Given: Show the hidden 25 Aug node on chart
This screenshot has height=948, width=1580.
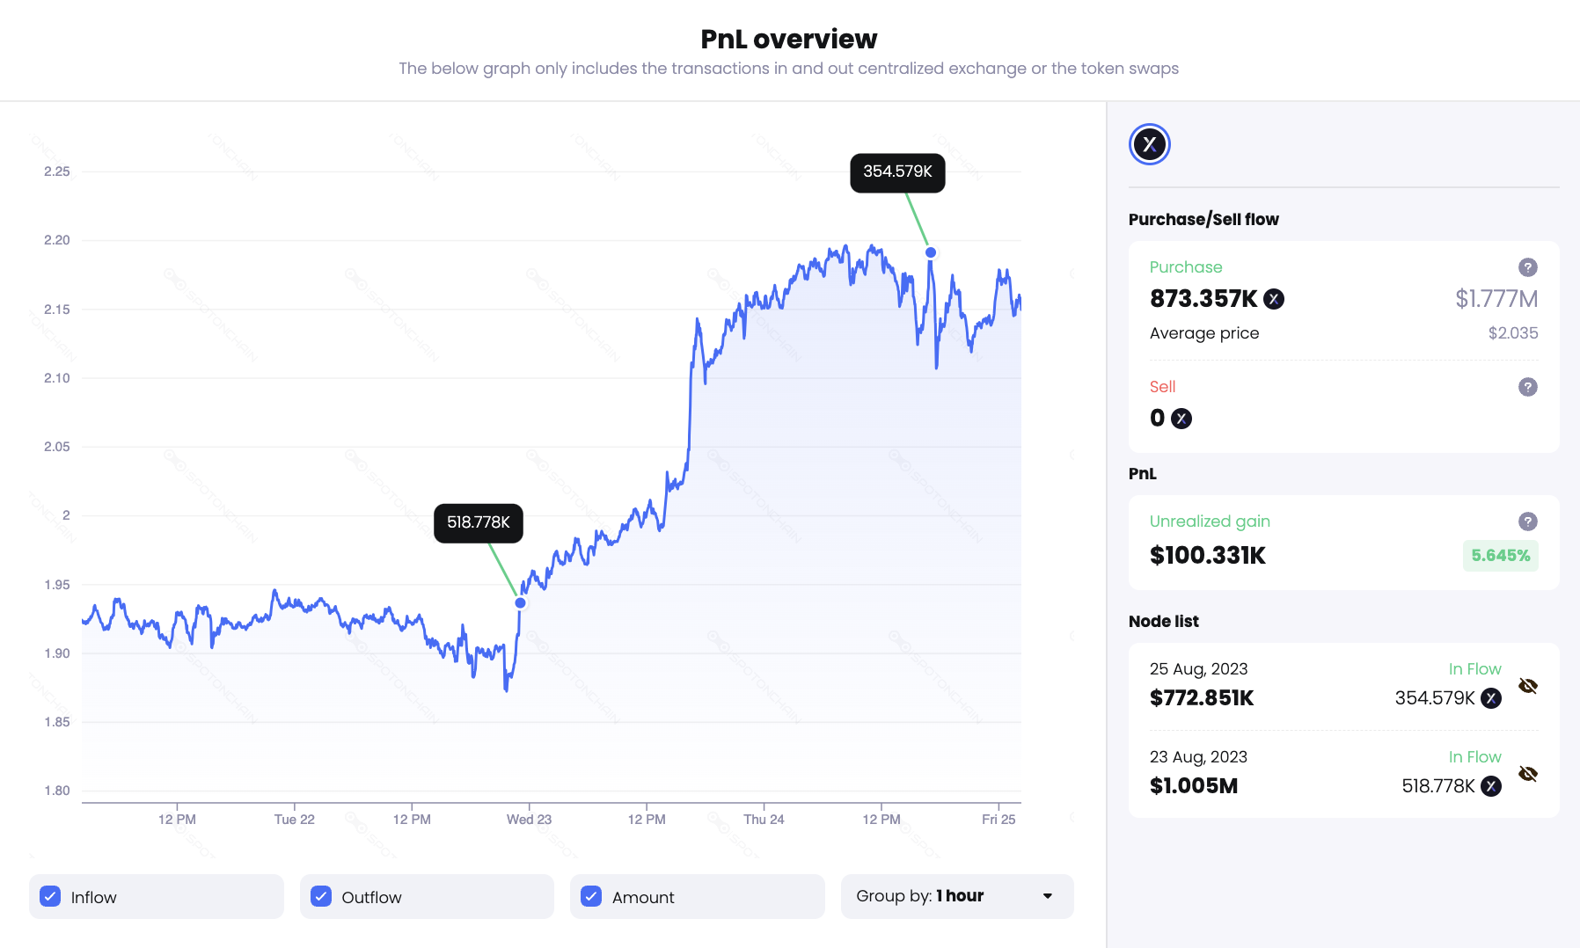Looking at the screenshot, I should coord(1528,685).
